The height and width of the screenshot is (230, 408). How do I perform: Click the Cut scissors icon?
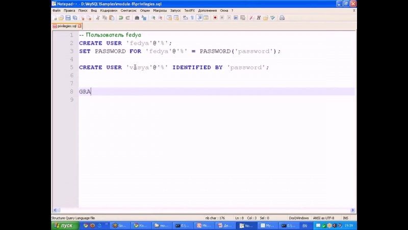(97, 18)
